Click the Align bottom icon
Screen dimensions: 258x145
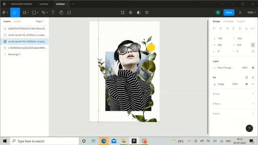(x=246, y=29)
